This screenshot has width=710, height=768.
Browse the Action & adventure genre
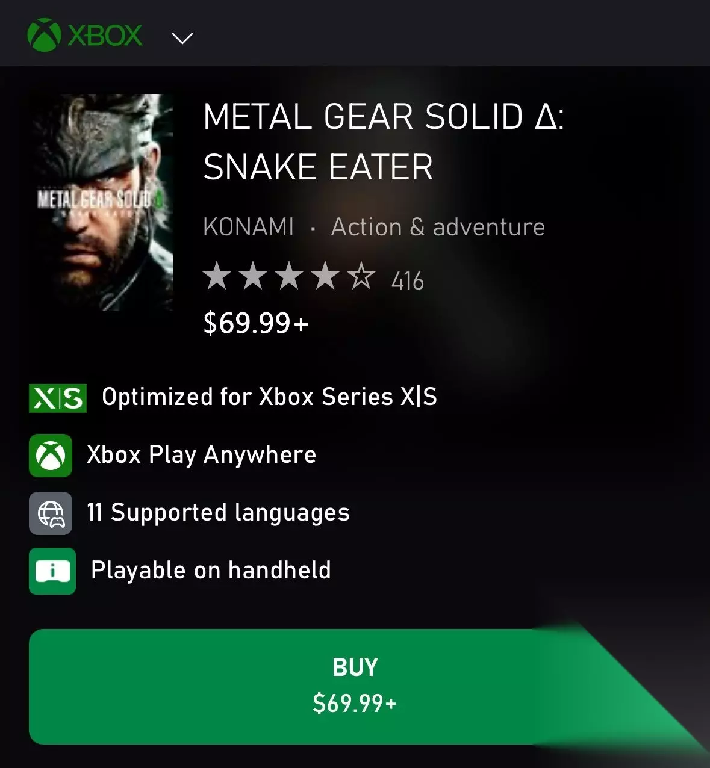[438, 227]
